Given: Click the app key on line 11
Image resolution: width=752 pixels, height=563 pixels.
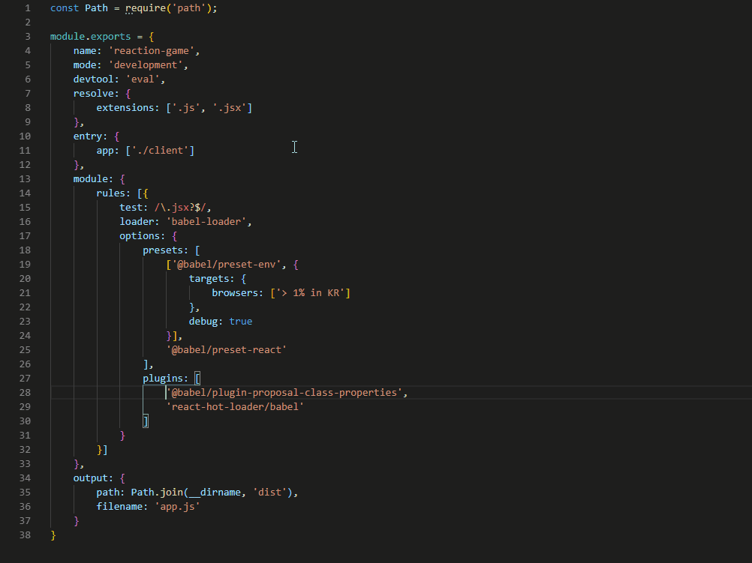Looking at the screenshot, I should [105, 151].
